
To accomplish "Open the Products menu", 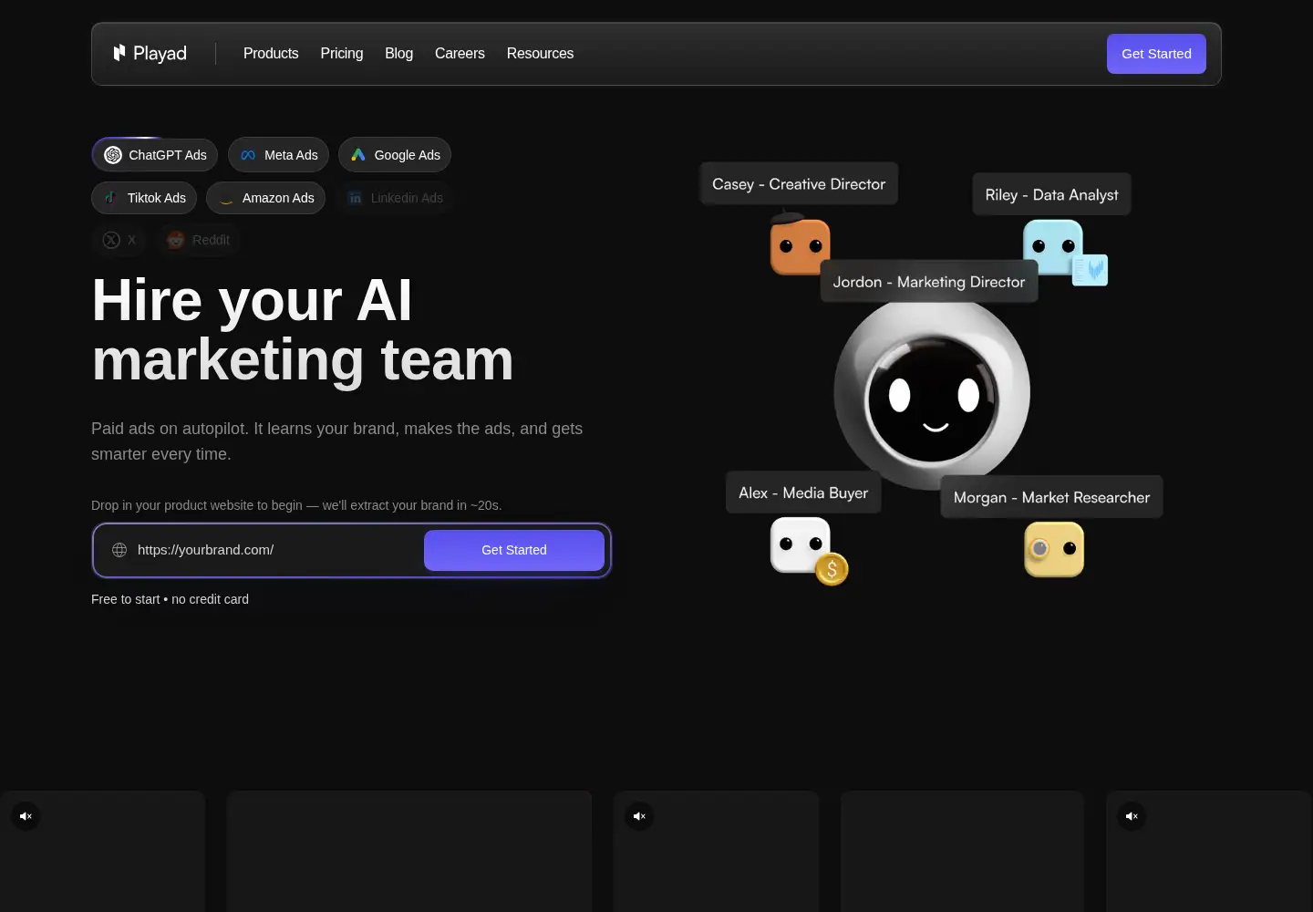I will pyautogui.click(x=271, y=54).
